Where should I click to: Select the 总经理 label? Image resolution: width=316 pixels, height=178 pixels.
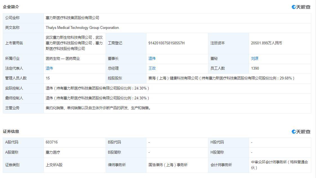(x=113, y=68)
